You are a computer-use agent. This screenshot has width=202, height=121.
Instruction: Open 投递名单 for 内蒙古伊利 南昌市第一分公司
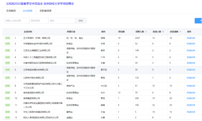tap(191, 105)
